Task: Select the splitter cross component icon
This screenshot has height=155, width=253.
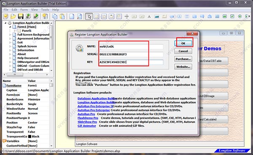Action: (126, 16)
